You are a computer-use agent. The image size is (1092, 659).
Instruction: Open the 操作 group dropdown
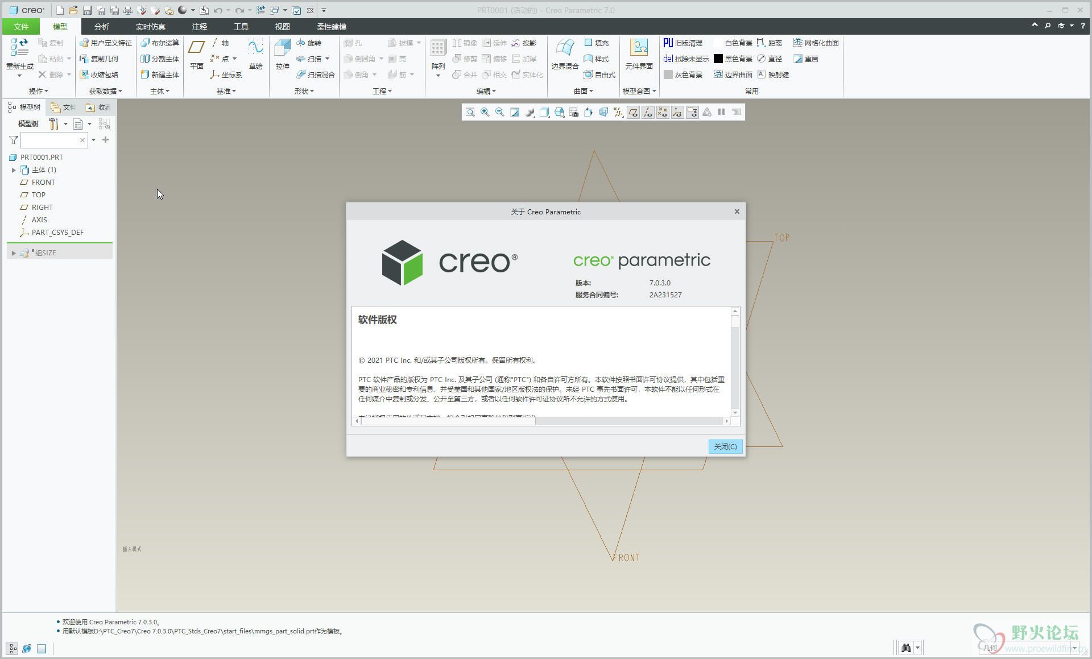point(39,91)
